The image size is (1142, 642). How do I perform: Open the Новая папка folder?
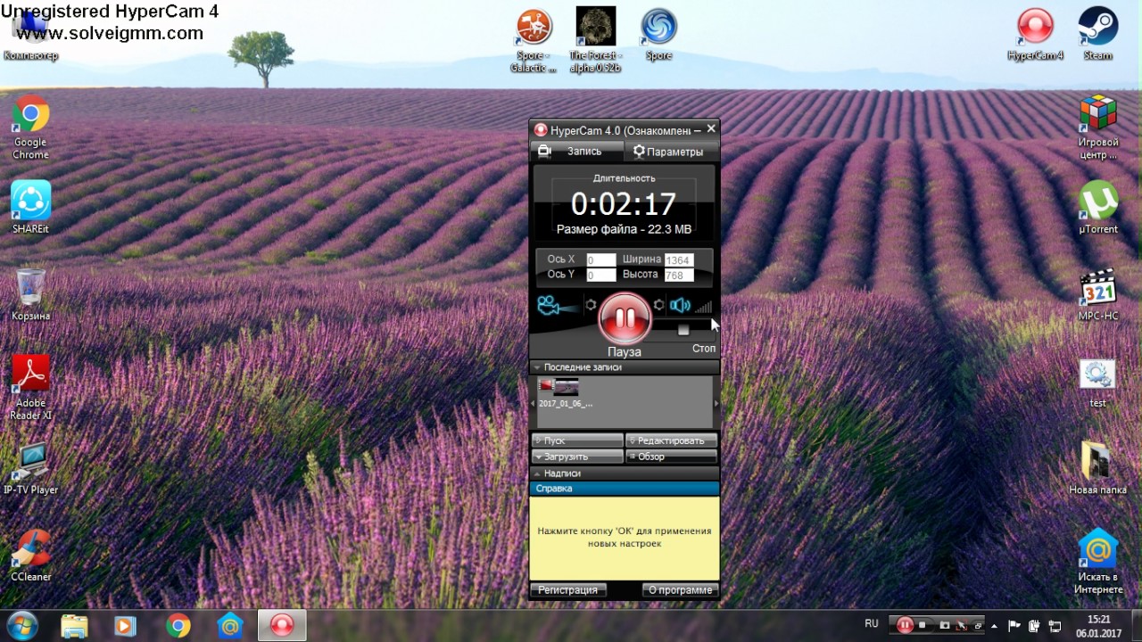pos(1097,468)
